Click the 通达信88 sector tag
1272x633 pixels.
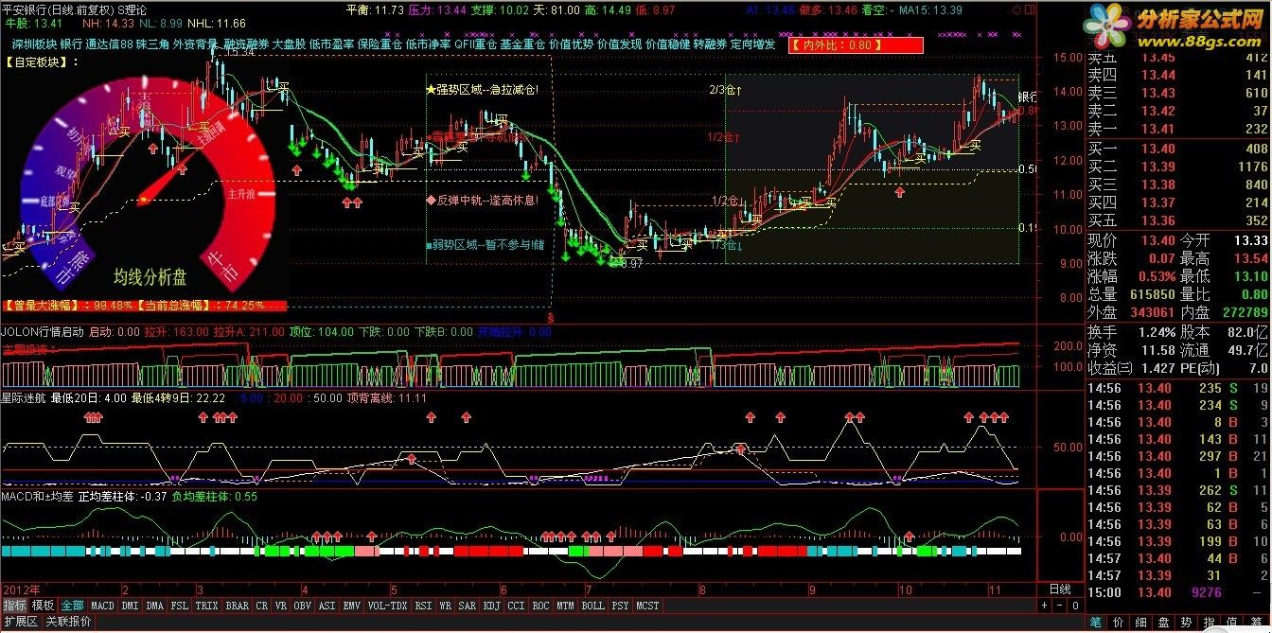[109, 44]
